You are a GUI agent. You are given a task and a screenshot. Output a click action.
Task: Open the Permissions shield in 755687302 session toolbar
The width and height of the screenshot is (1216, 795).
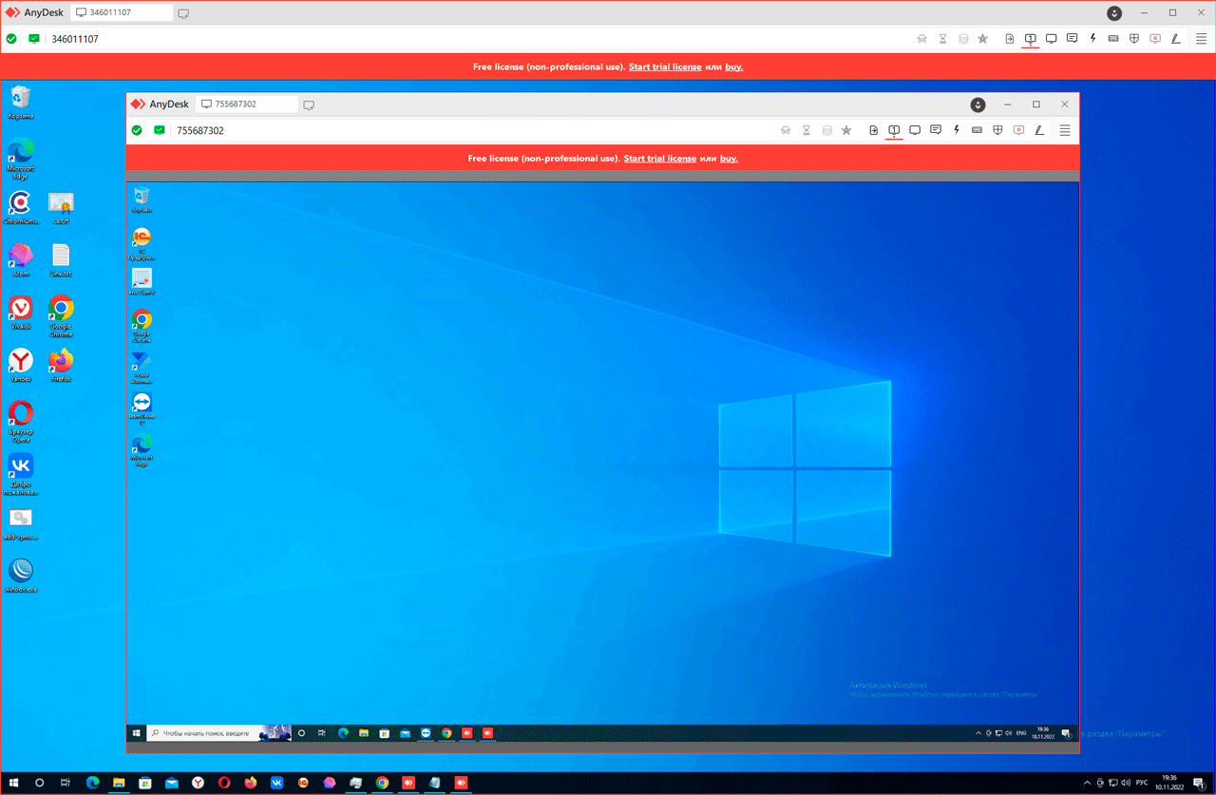(997, 130)
